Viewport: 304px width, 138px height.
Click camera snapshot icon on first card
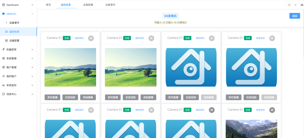click(91, 38)
